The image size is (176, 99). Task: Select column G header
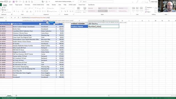(x=103, y=21)
